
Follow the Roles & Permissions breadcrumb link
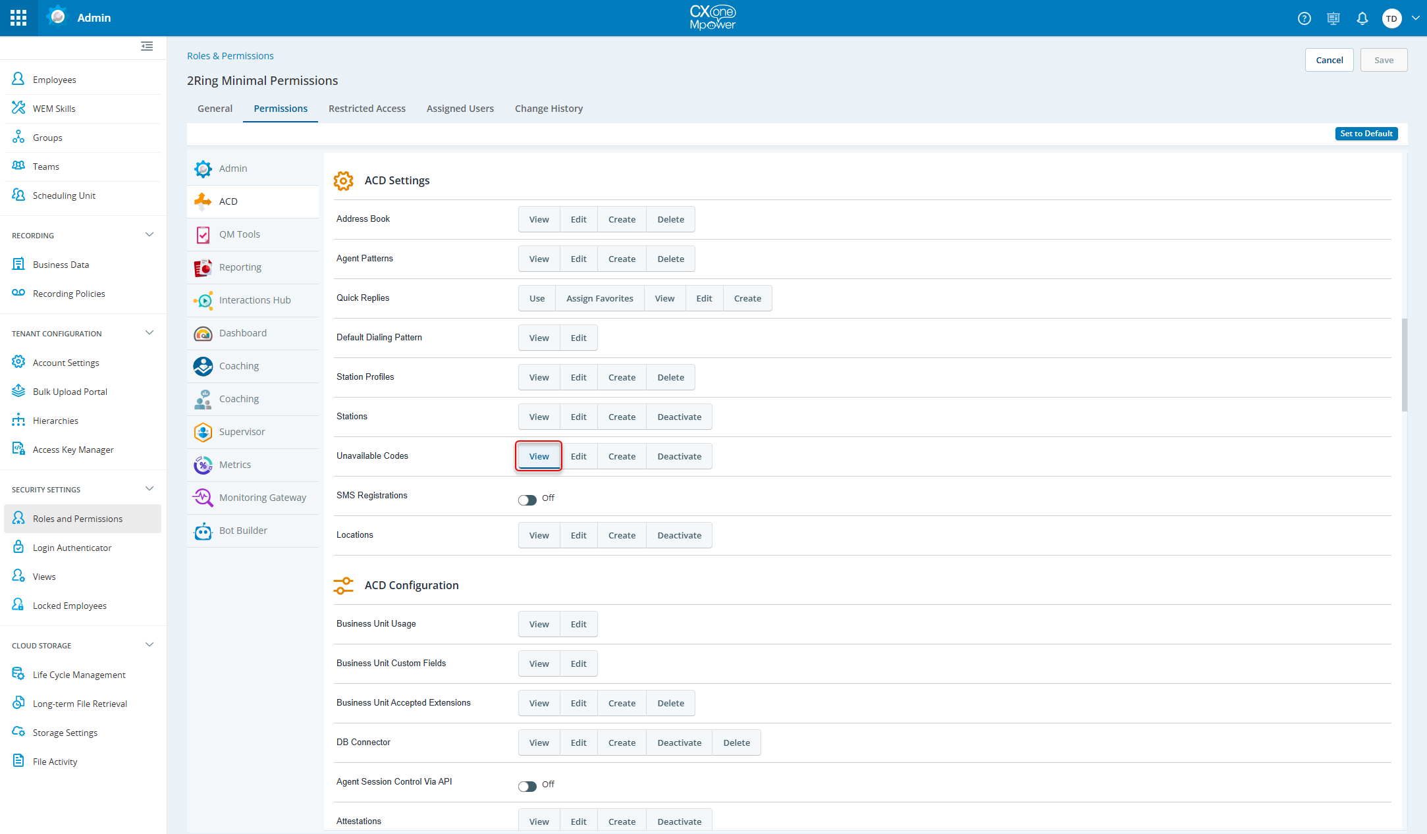(x=230, y=56)
